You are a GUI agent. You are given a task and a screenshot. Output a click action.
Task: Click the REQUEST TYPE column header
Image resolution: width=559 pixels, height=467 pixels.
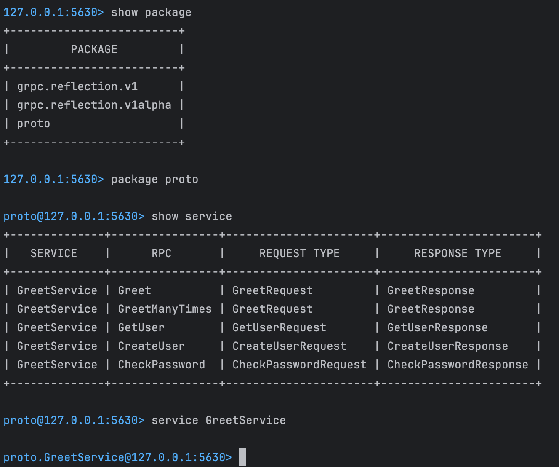(299, 253)
